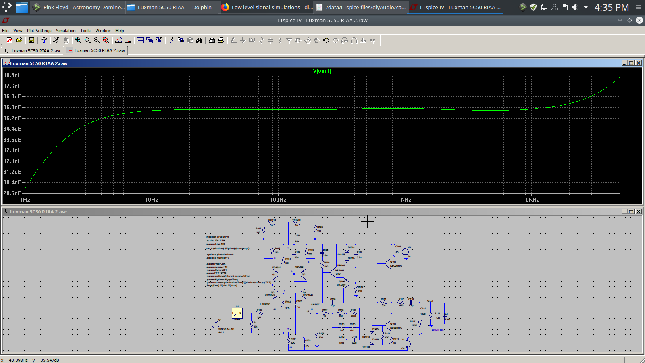Screen dimensions: 645x363
Task: Click the Undo arrow icon
Action: click(x=326, y=40)
